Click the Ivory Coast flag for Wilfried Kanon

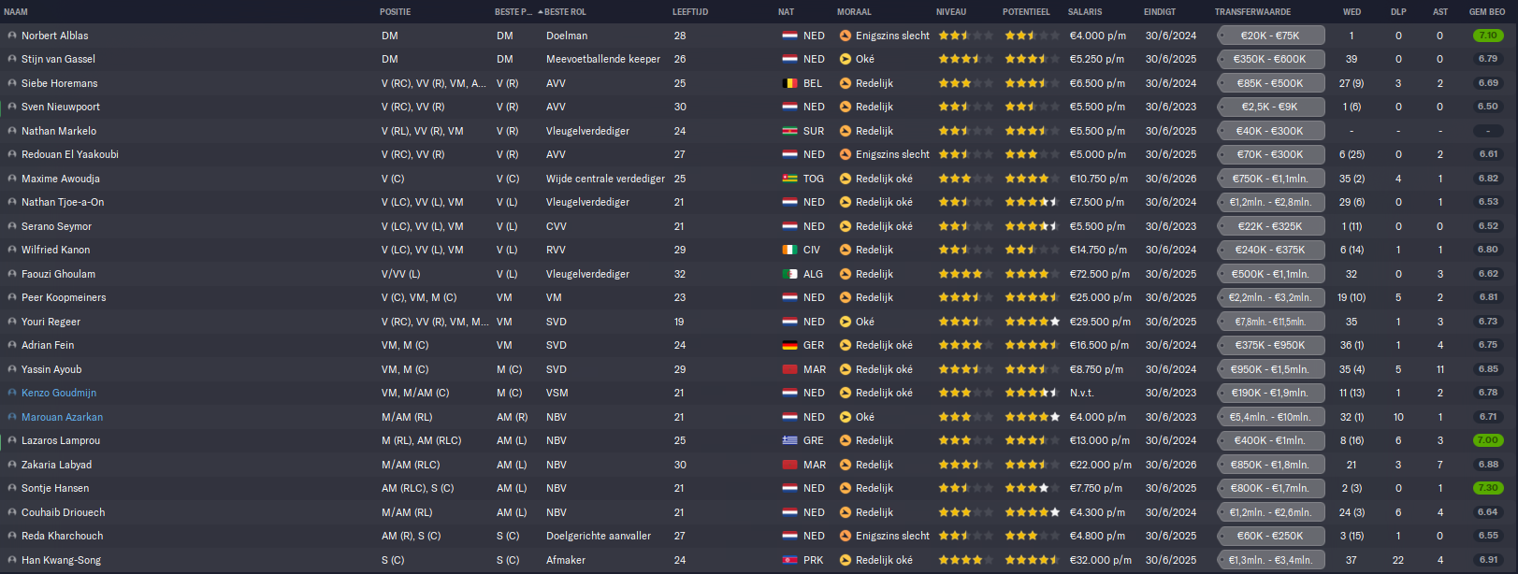pos(789,250)
